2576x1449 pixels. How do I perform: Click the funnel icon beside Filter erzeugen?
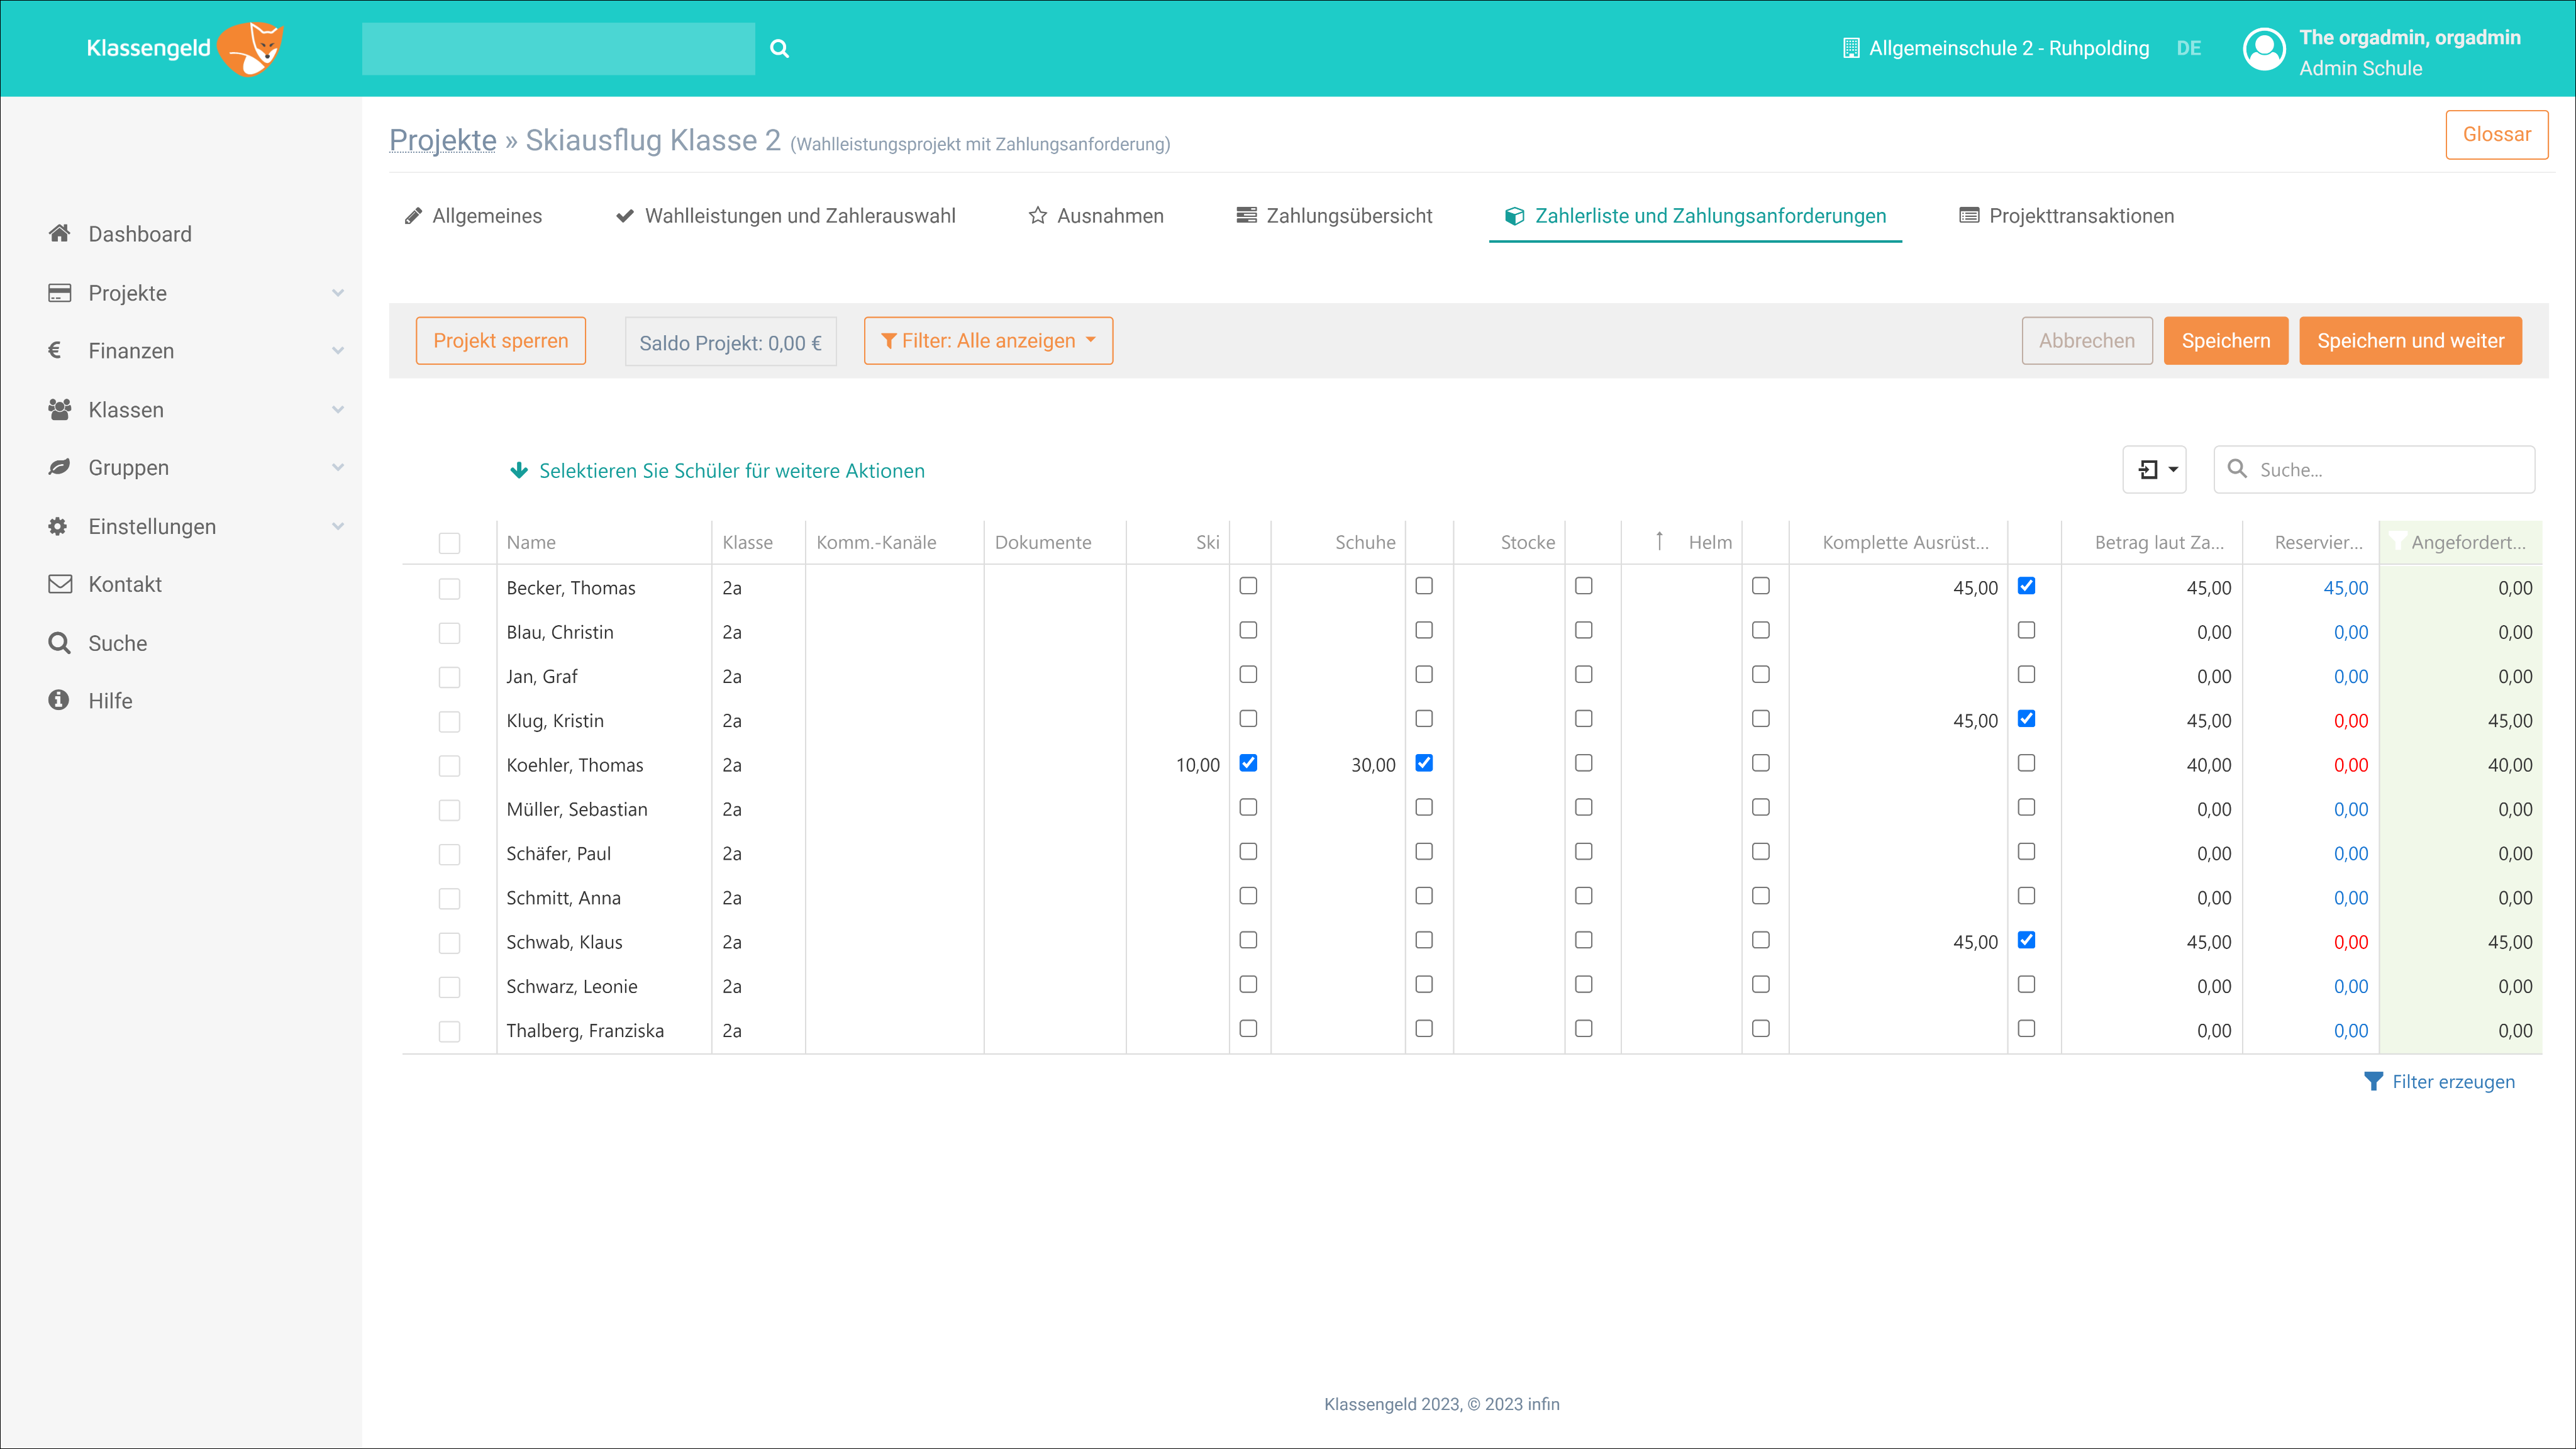[x=2373, y=1081]
